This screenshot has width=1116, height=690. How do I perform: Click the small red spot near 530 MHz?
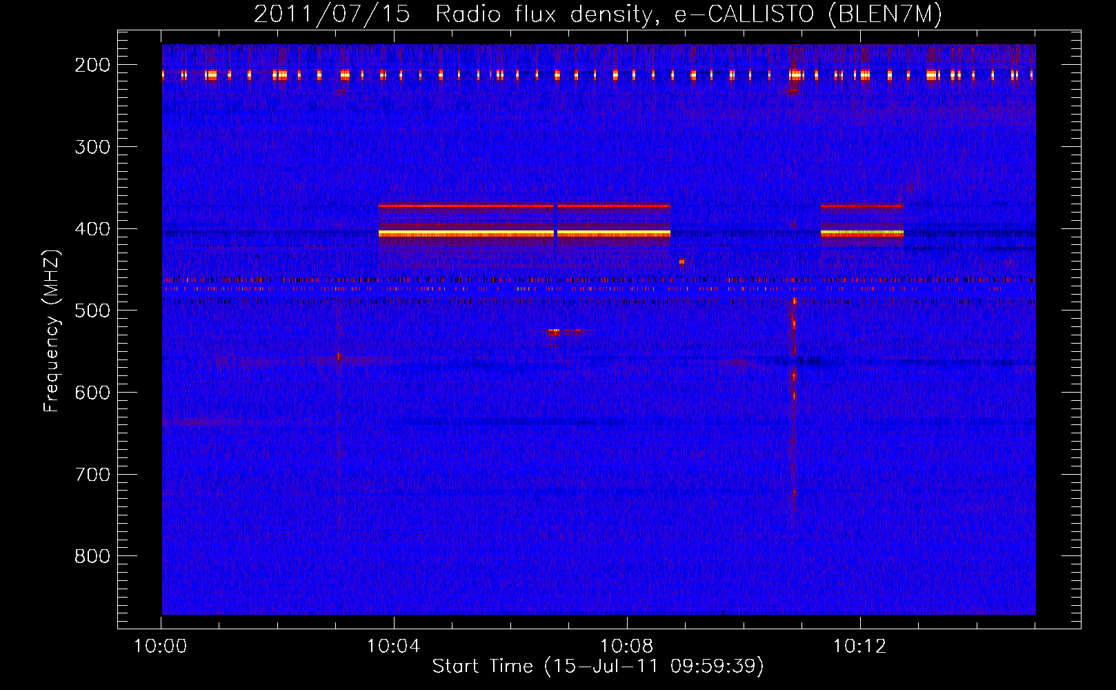click(x=554, y=332)
